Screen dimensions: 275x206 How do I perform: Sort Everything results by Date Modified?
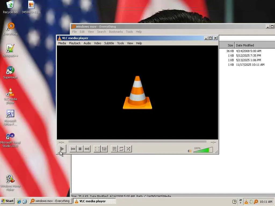[255, 45]
